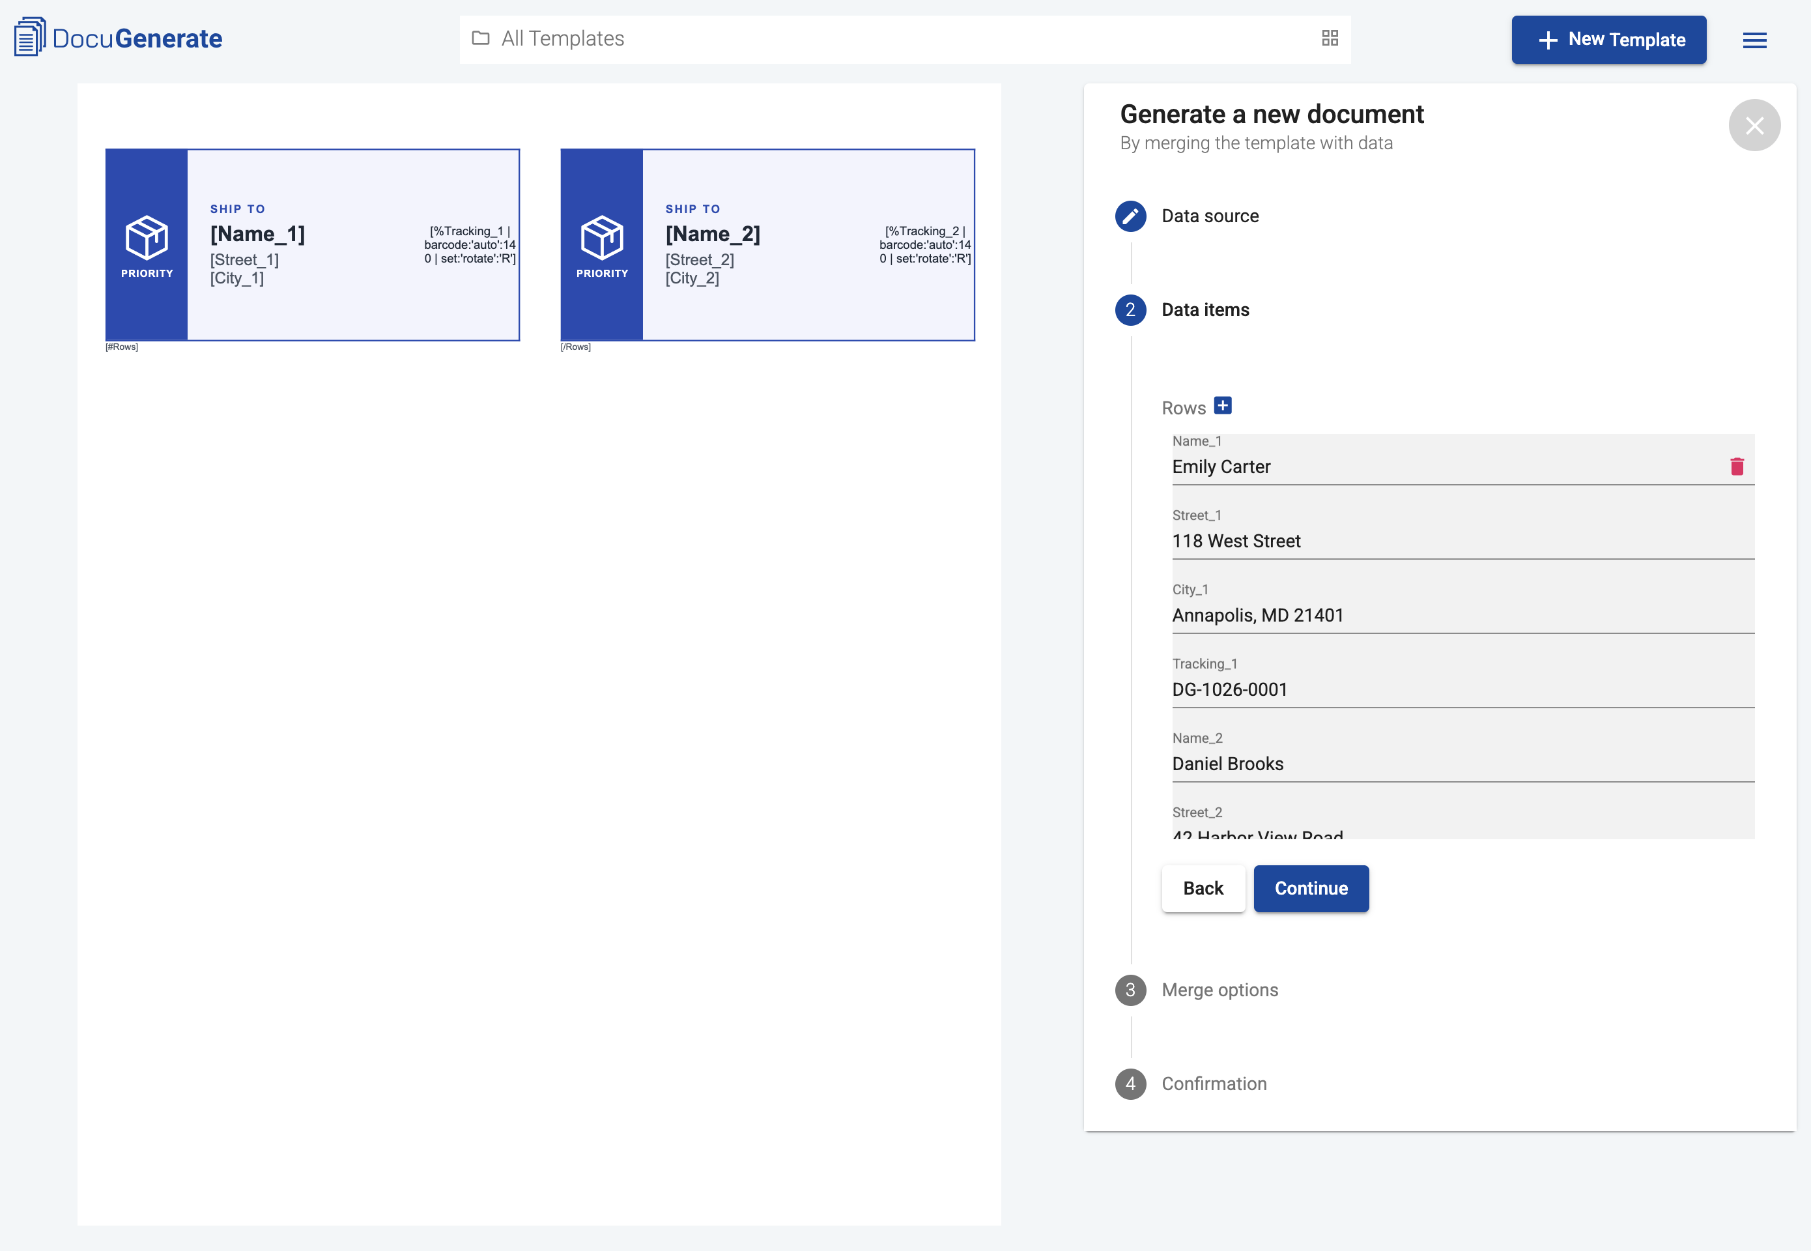The width and height of the screenshot is (1811, 1251).
Task: Click the Tracking_1 barcode placeholder text
Action: [x=470, y=244]
